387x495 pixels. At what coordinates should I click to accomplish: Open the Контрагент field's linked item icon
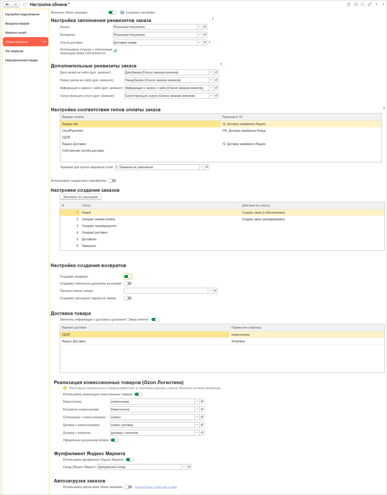pos(205,35)
